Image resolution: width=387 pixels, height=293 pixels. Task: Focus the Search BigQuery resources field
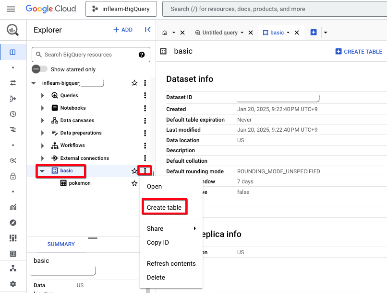coord(91,55)
